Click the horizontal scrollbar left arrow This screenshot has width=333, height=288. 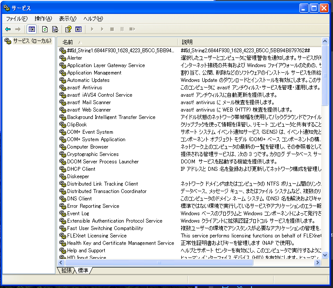pos(61,263)
